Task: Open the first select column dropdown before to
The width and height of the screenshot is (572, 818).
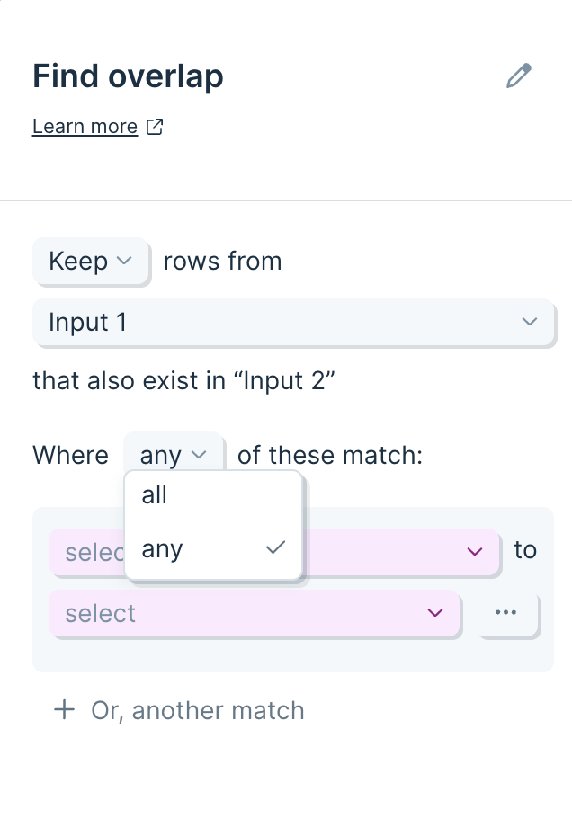Action: [274, 552]
